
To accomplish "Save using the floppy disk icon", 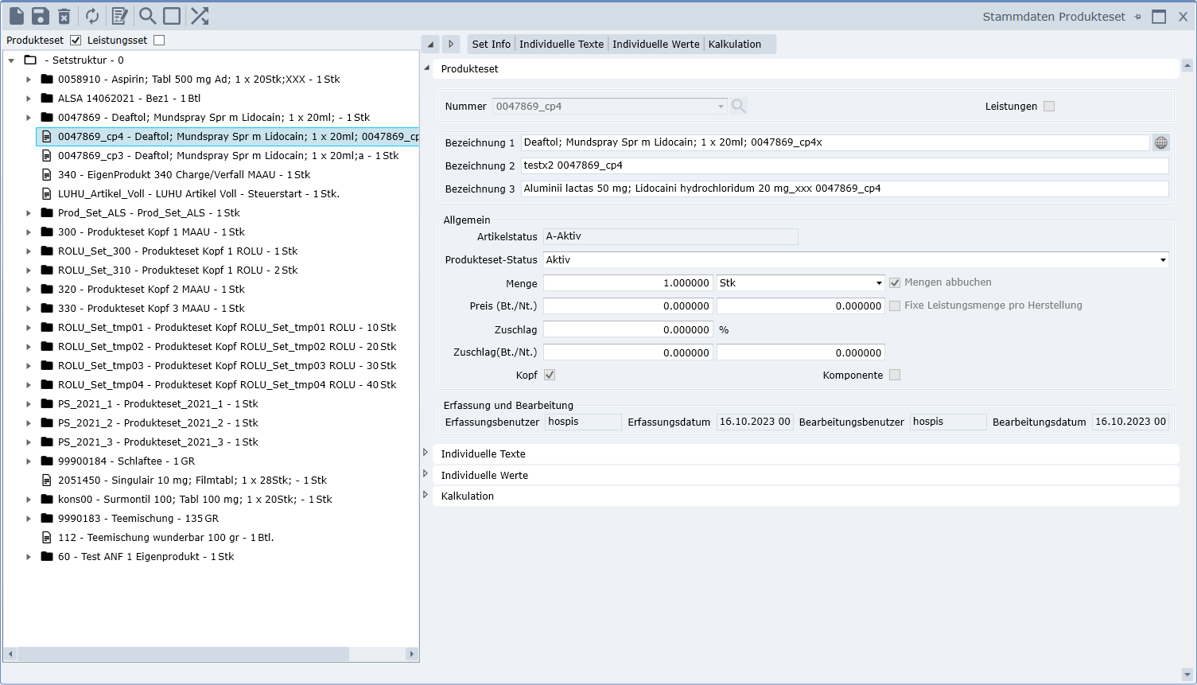I will click(x=40, y=16).
